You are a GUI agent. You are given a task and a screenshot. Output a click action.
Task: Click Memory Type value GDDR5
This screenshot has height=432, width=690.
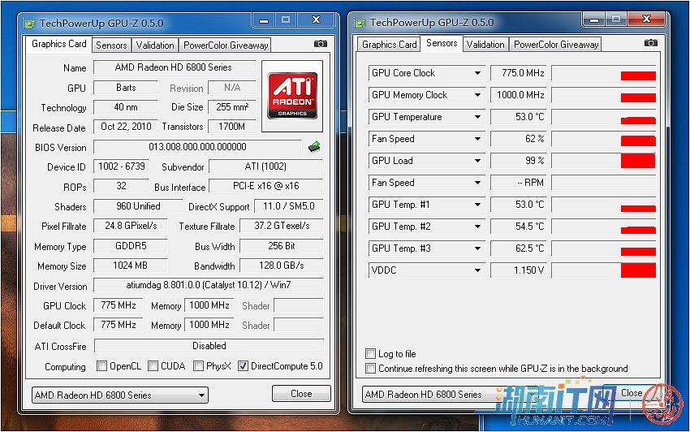pyautogui.click(x=131, y=246)
